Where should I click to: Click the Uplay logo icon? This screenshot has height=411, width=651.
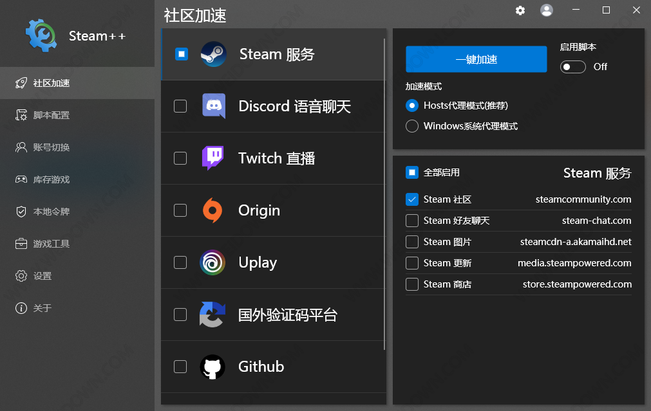(212, 262)
